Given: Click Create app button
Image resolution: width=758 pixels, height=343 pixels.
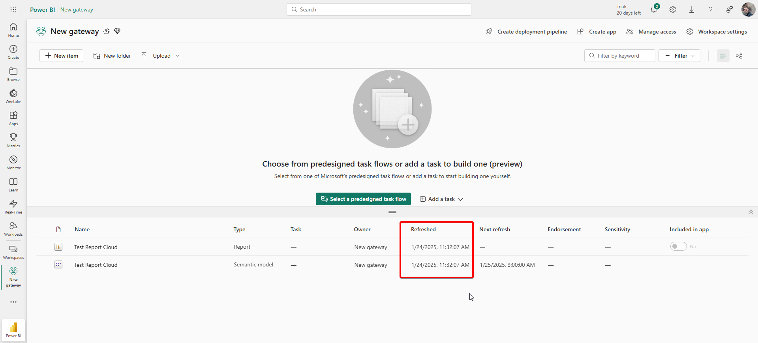Looking at the screenshot, I should pyautogui.click(x=597, y=32).
